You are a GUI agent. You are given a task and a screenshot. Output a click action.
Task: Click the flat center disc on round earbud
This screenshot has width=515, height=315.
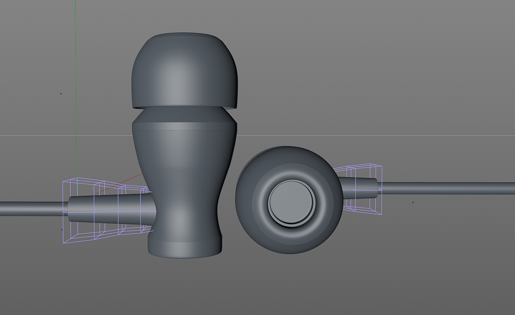point(291,202)
